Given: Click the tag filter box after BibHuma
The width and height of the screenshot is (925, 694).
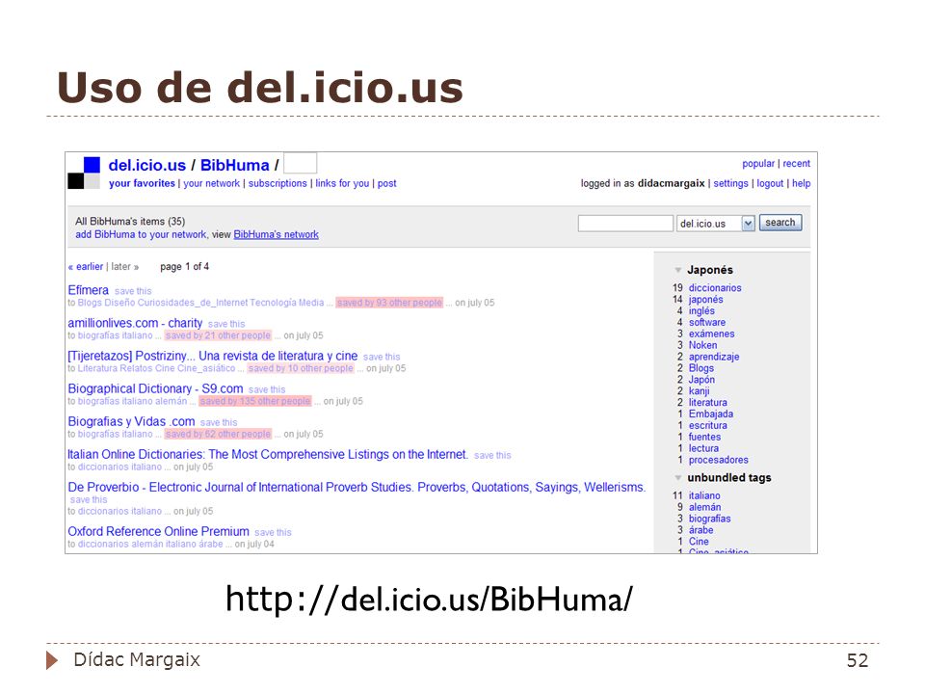Looking at the screenshot, I should click(x=301, y=163).
